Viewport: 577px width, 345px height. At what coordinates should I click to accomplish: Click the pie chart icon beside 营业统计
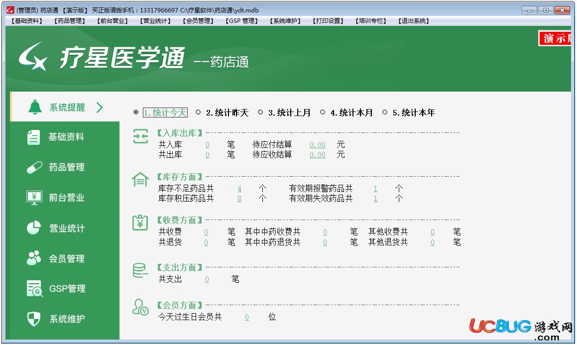click(34, 228)
